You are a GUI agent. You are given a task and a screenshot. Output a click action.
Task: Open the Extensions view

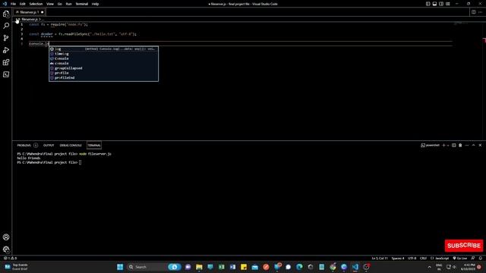point(6,62)
